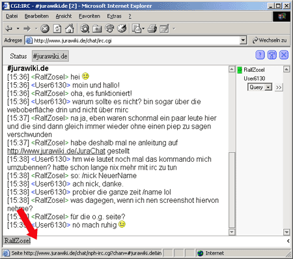Screen dimensions: 293x259
Task: Open the Favorites folder toolbar icon
Action: 97,29
